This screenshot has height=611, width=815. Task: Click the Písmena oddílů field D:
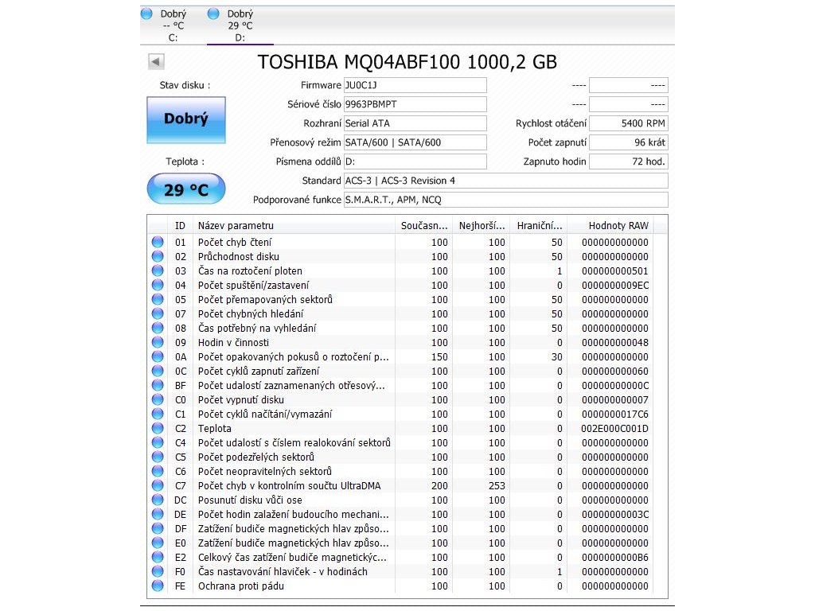pyautogui.click(x=415, y=162)
